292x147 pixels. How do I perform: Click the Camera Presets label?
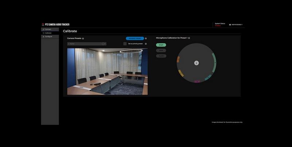[74, 39]
